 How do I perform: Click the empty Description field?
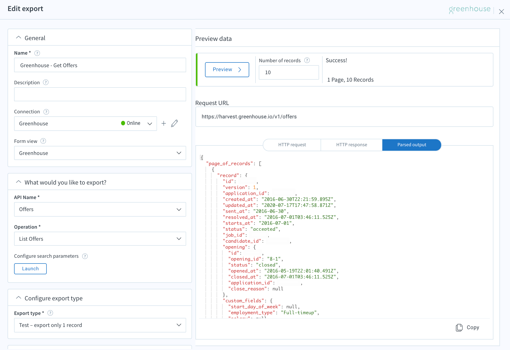100,94
